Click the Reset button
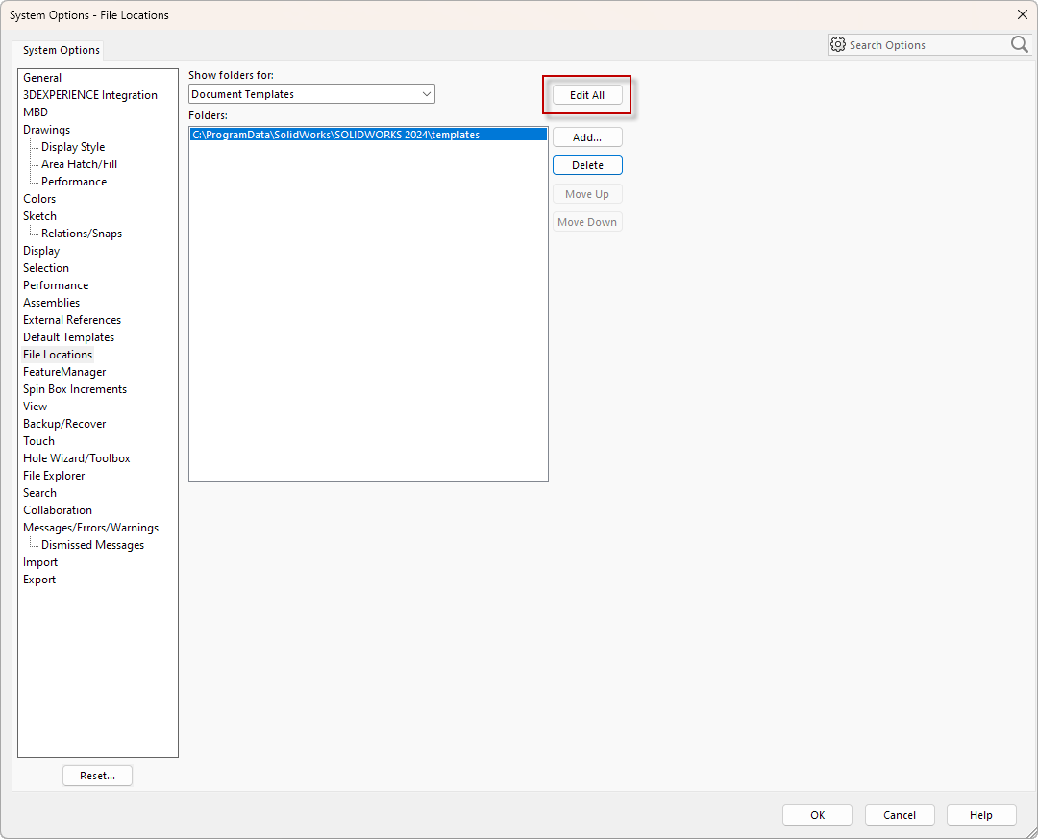1038x839 pixels. [x=97, y=775]
